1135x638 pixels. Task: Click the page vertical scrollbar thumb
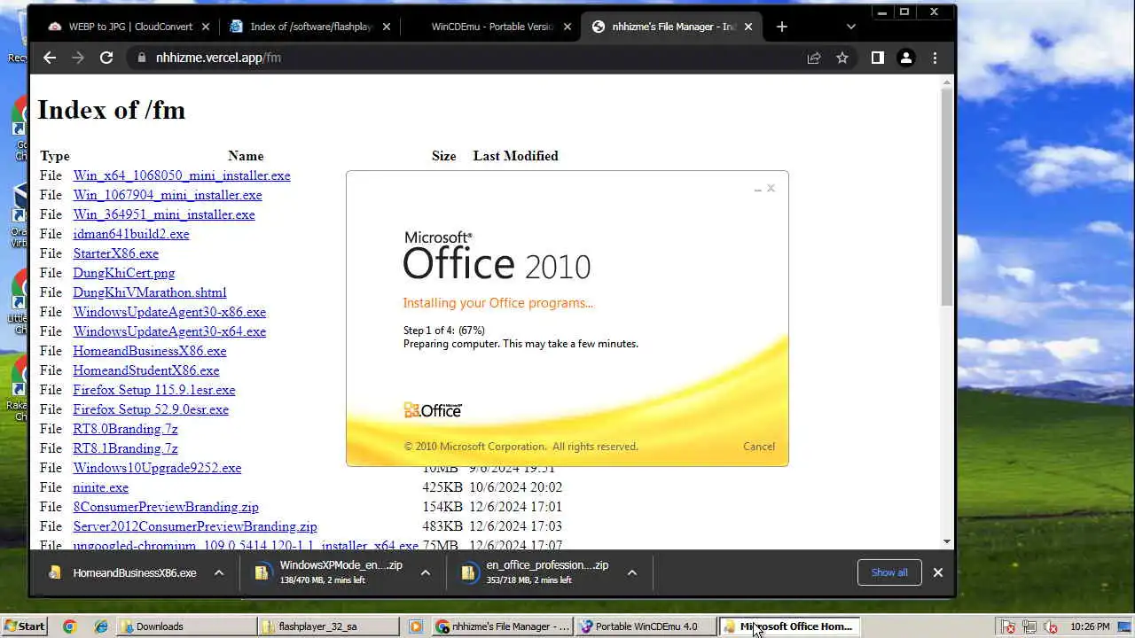pyautogui.click(x=947, y=195)
